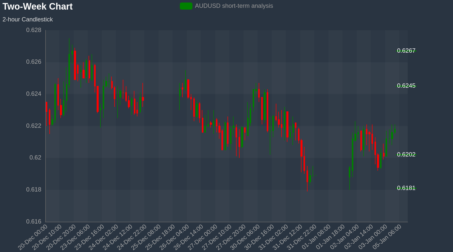Screen dimensions: 453x252
Task: Click the 01-Jan 18:00 x-axis label
Action: pos(330,237)
